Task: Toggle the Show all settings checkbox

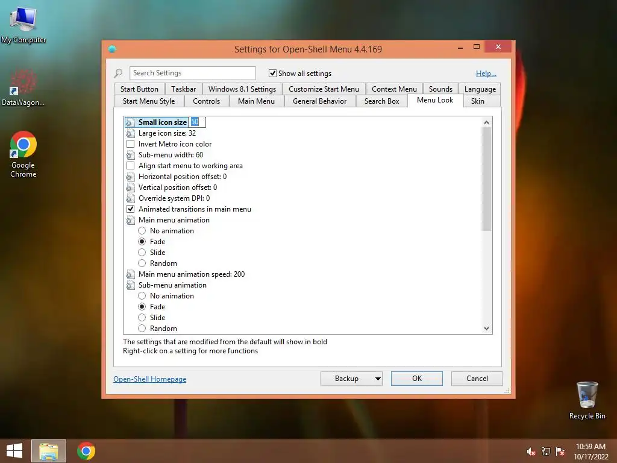Action: (272, 73)
